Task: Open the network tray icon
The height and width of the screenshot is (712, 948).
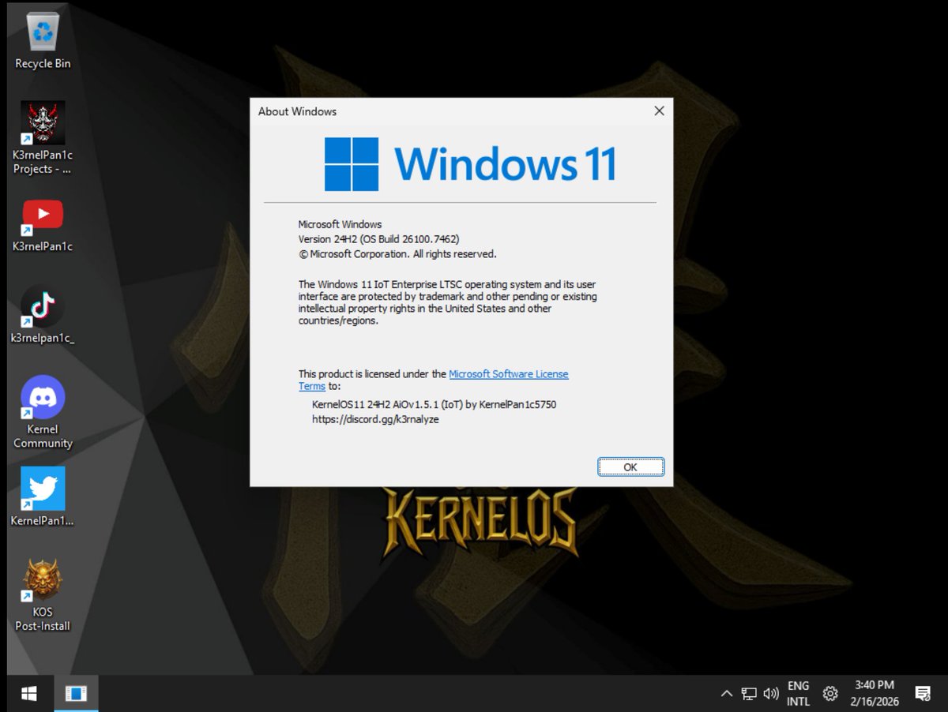Action: (749, 694)
